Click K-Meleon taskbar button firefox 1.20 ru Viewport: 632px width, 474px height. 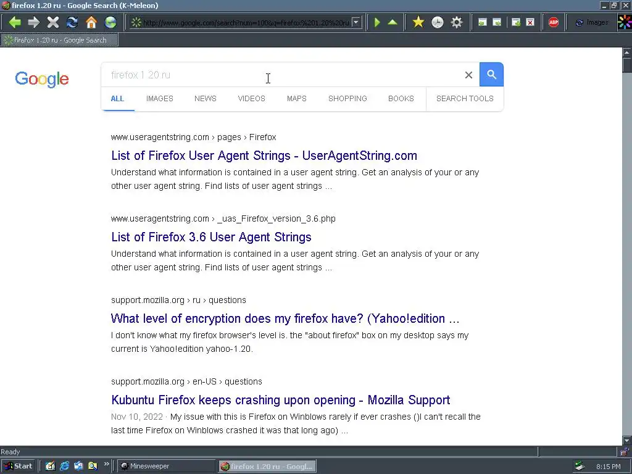pos(268,466)
